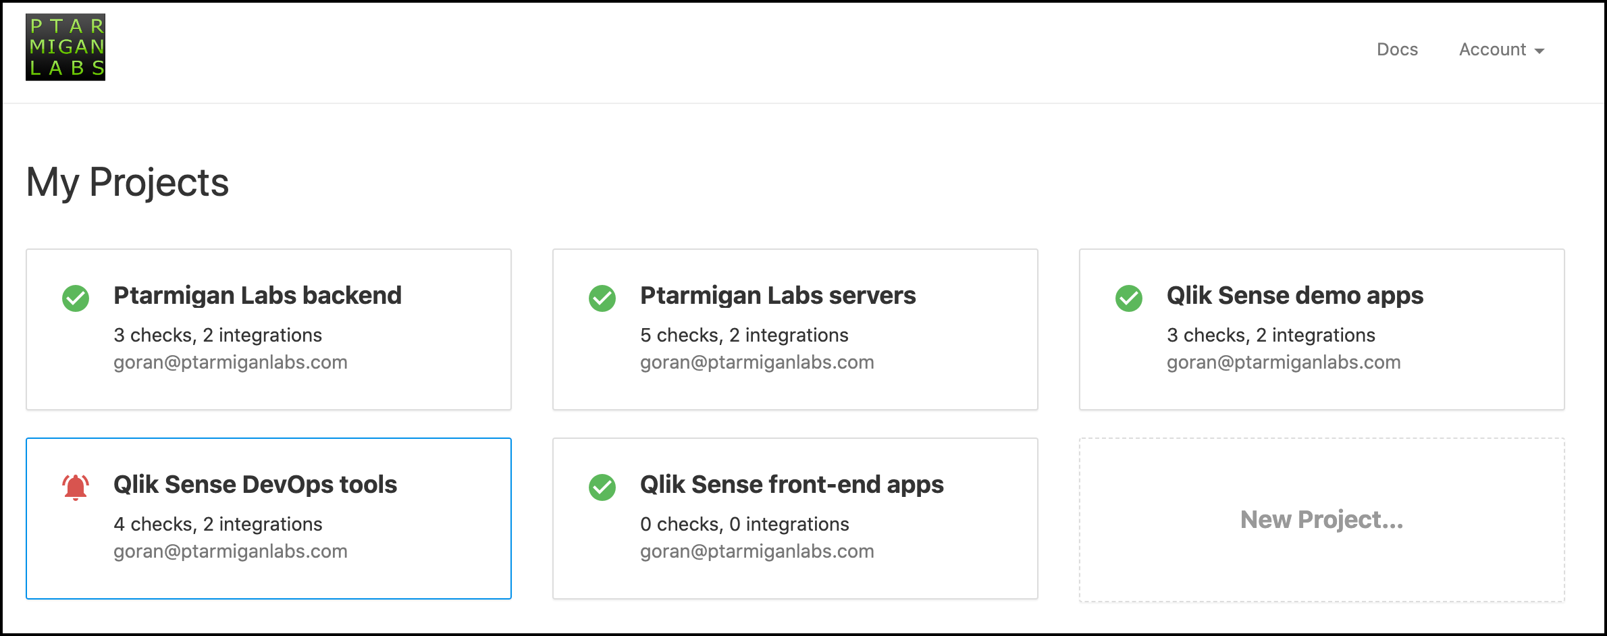The height and width of the screenshot is (636, 1607).
Task: Click green check icon on front-end apps
Action: [602, 487]
